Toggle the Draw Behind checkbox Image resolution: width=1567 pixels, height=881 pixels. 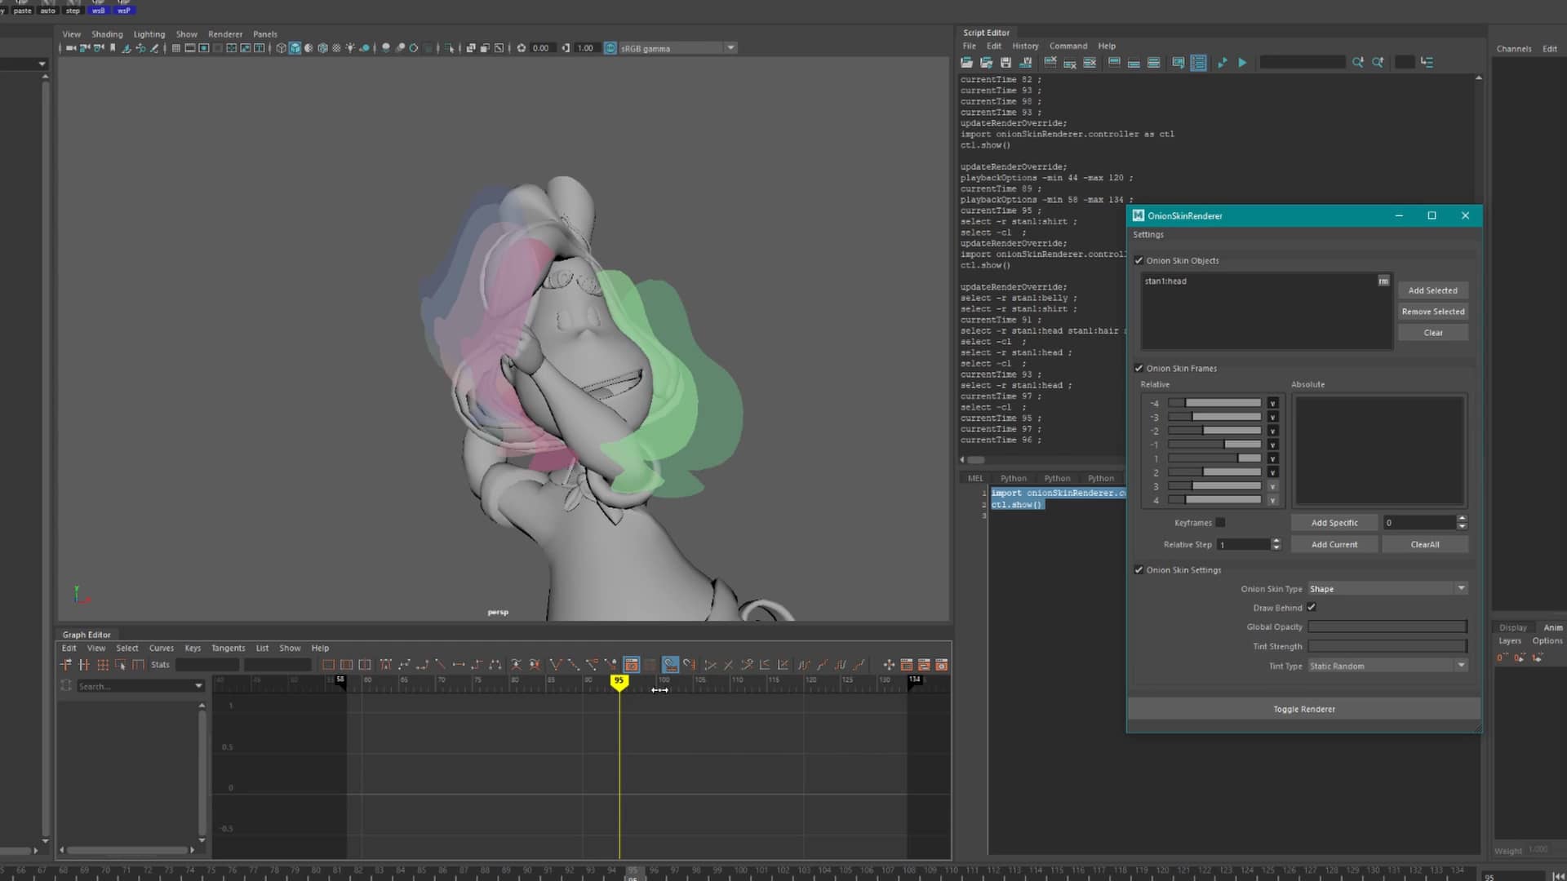[x=1312, y=607]
